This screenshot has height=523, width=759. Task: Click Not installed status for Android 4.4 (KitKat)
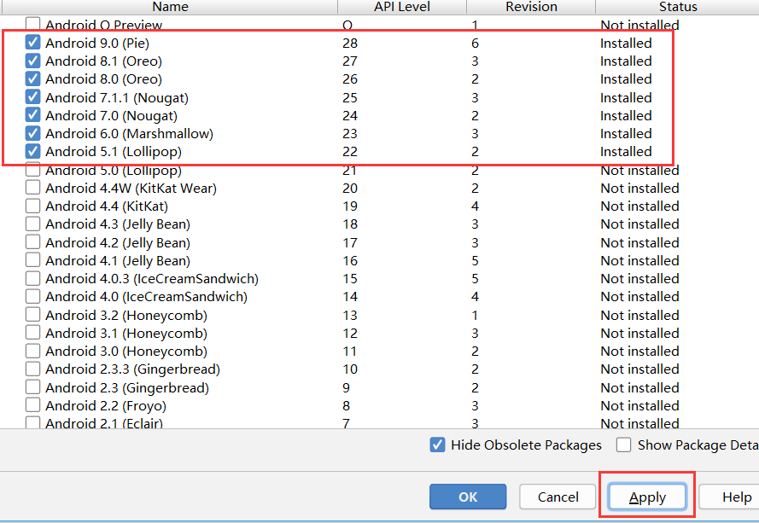click(640, 206)
